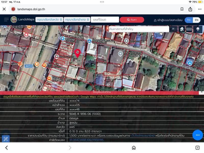The width and height of the screenshot is (204, 153).
Task: Switch language to TH
Action: click(189, 20)
